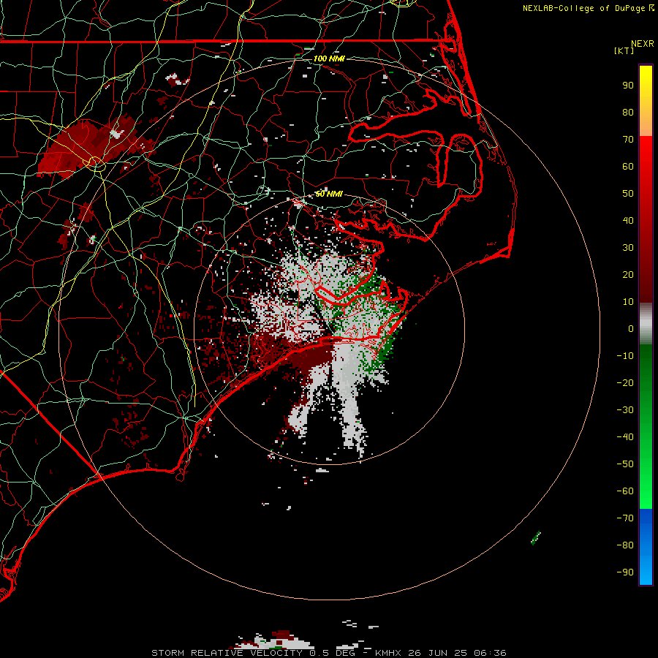Click the 40 value on colorbar scale
The height and width of the screenshot is (658, 658).
628,220
